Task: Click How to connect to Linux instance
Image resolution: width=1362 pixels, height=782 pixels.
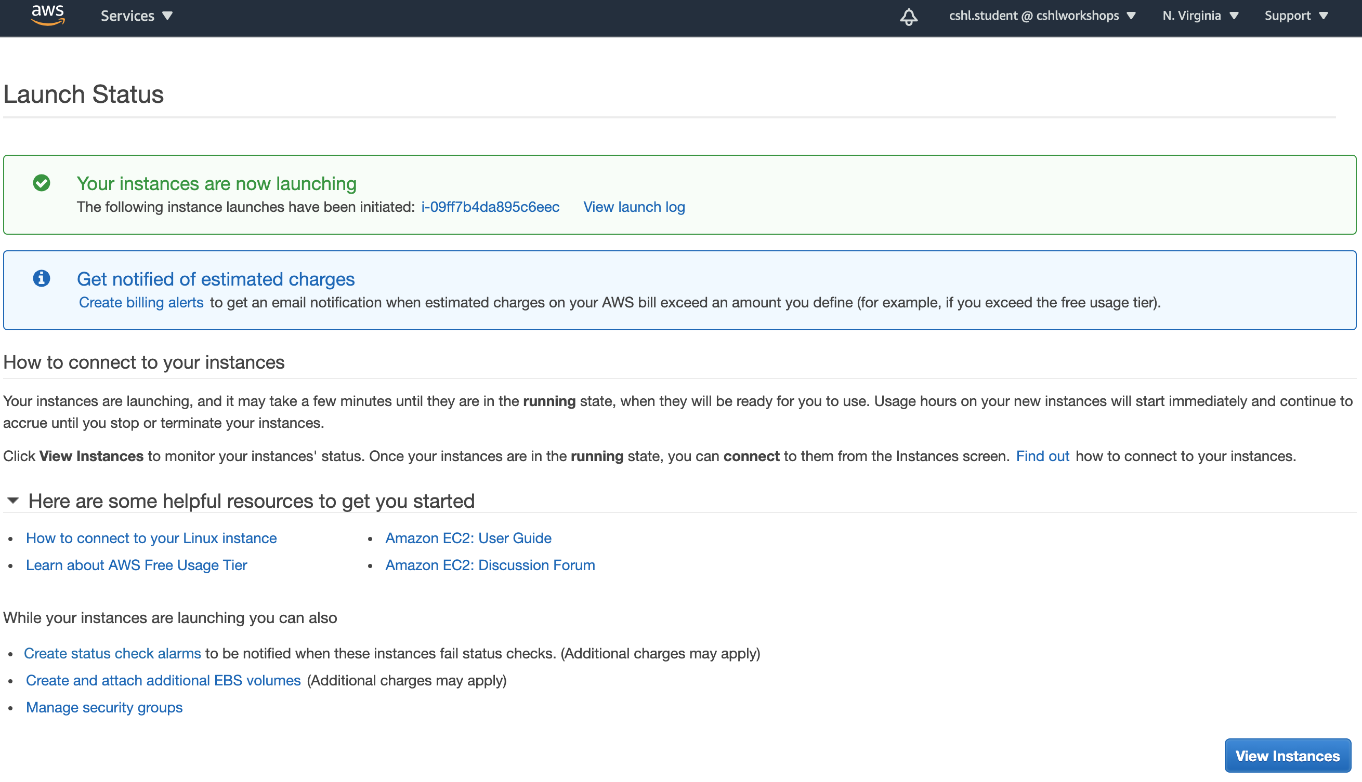Action: click(151, 537)
